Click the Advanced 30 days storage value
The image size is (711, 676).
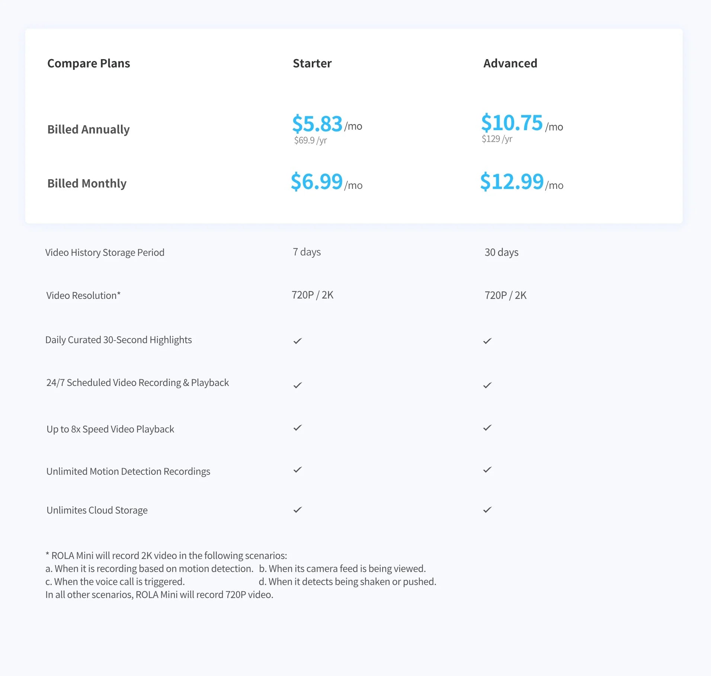point(501,252)
